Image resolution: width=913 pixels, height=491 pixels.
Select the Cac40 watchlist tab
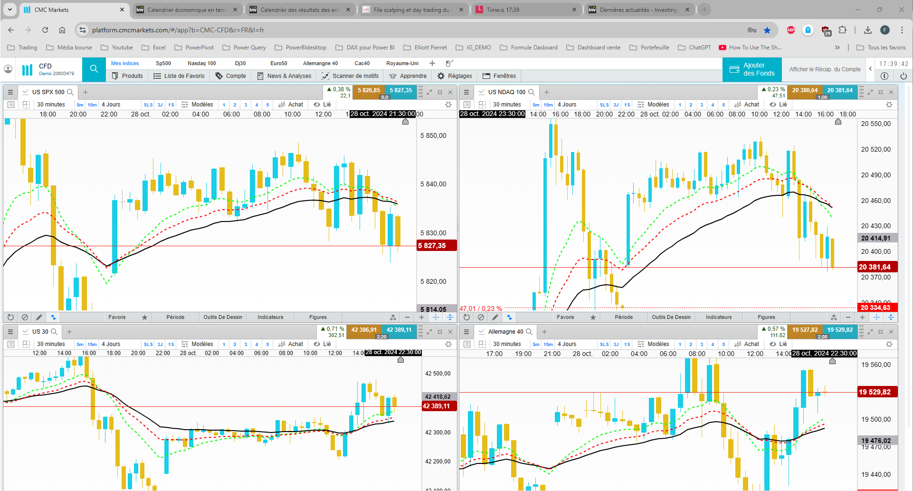coord(362,63)
